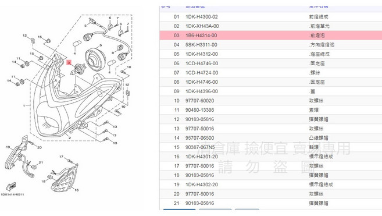Select part number 5SK-H3311-00
The image size is (382, 216).
point(201,45)
